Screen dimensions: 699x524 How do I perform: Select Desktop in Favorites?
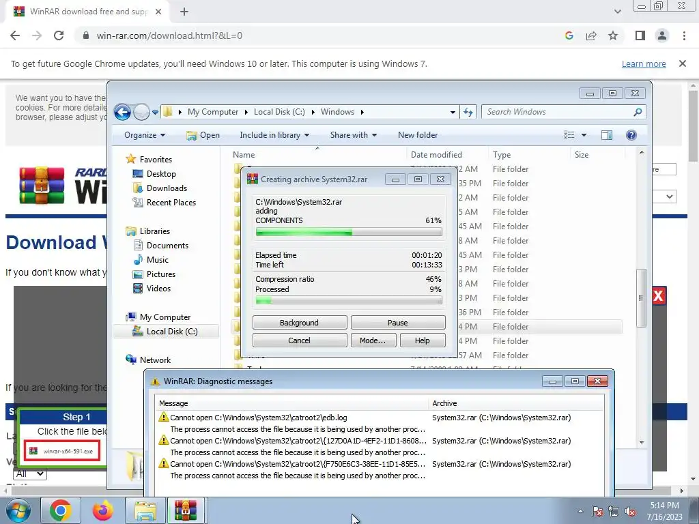(161, 174)
